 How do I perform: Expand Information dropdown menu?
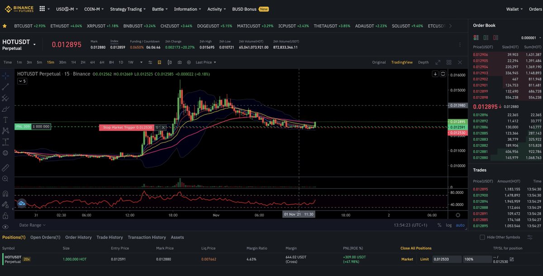(187, 9)
